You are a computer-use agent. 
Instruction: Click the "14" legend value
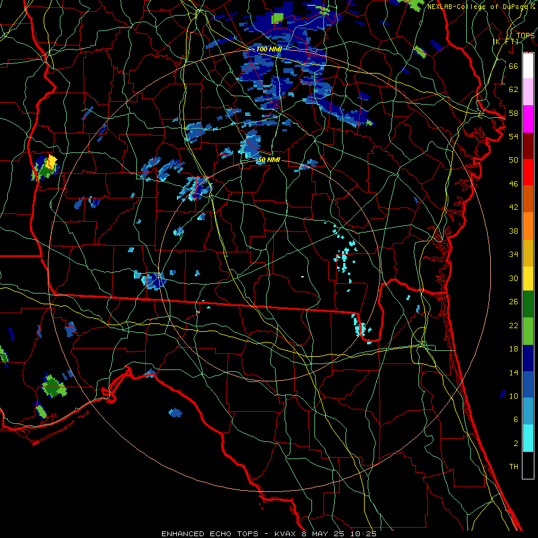click(x=513, y=372)
